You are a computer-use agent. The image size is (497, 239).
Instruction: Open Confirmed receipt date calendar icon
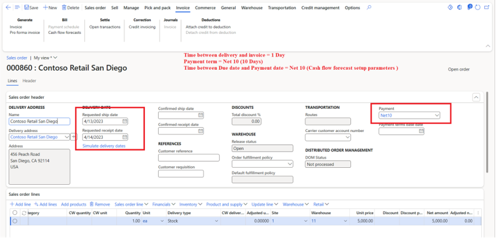[x=200, y=131]
